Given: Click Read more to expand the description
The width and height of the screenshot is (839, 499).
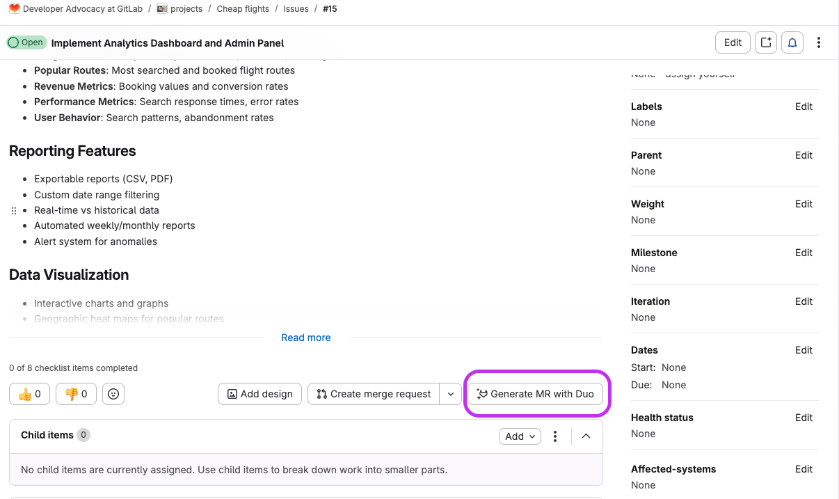Looking at the screenshot, I should pyautogui.click(x=306, y=337).
